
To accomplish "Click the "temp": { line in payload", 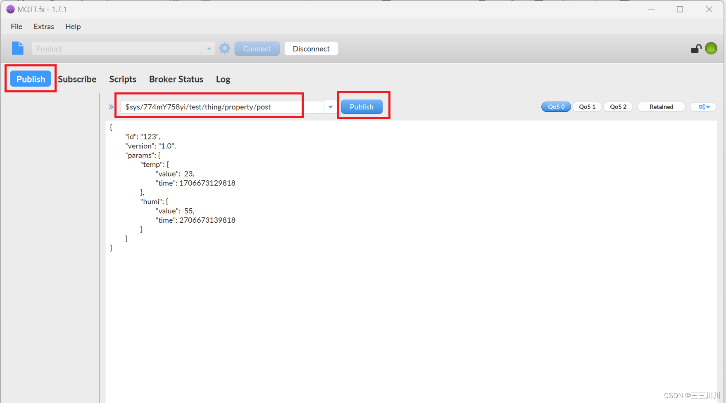I will tap(155, 164).
